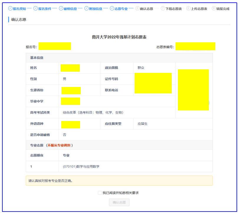238x213 pixels.
Task: Click the 确认志愿 page section heading
Action: coord(19,19)
